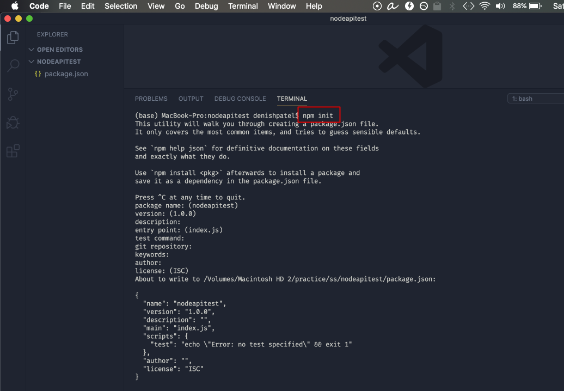Image resolution: width=564 pixels, height=391 pixels.
Task: Click the package.json file icon
Action: click(x=37, y=74)
